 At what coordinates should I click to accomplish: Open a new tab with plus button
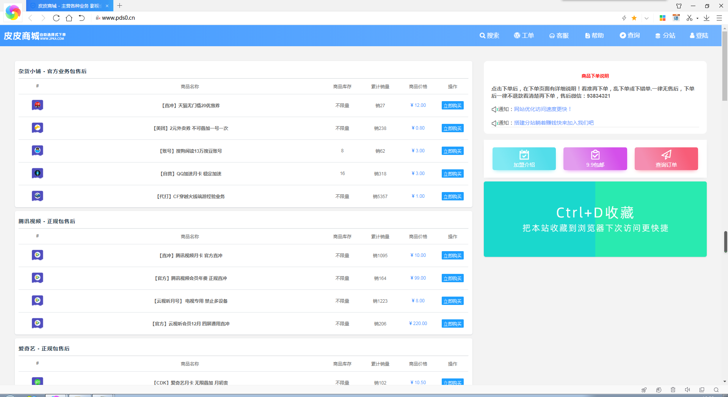click(x=120, y=6)
